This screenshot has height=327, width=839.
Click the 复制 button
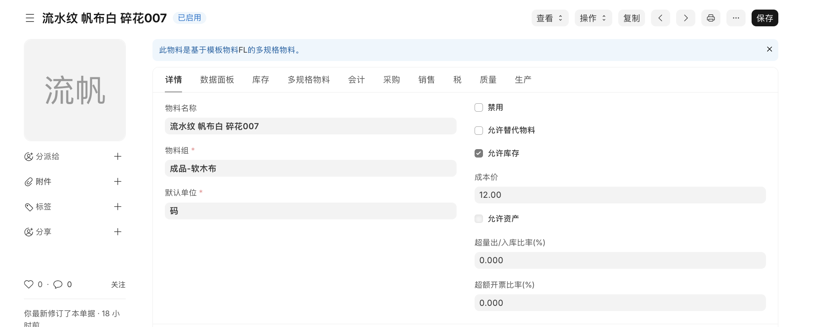[x=631, y=18]
